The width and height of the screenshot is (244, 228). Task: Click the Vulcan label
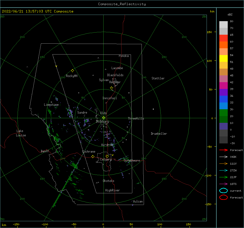(138, 201)
